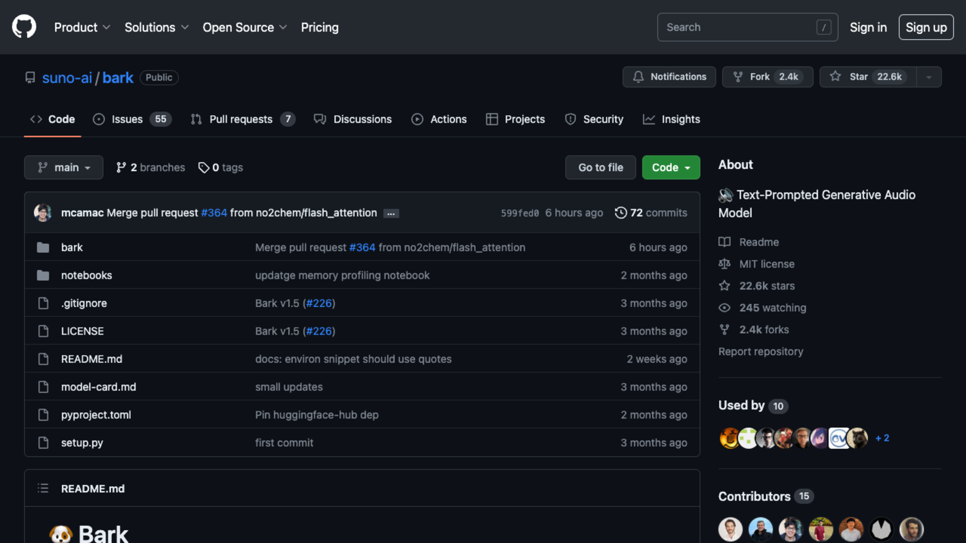Click the setup.py file icon
Image resolution: width=966 pixels, height=543 pixels.
coord(43,443)
